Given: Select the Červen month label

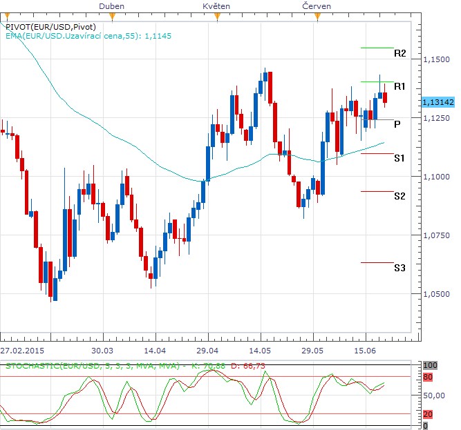Looking at the screenshot, I should (317, 6).
